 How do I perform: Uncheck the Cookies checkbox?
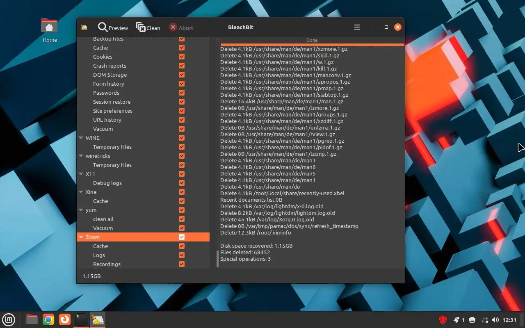tap(182, 57)
